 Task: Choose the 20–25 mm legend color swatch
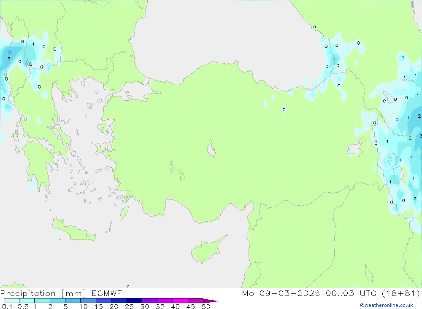[119, 301]
